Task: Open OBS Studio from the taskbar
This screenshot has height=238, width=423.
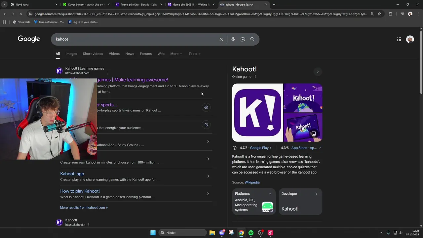Action: [x=260, y=233]
